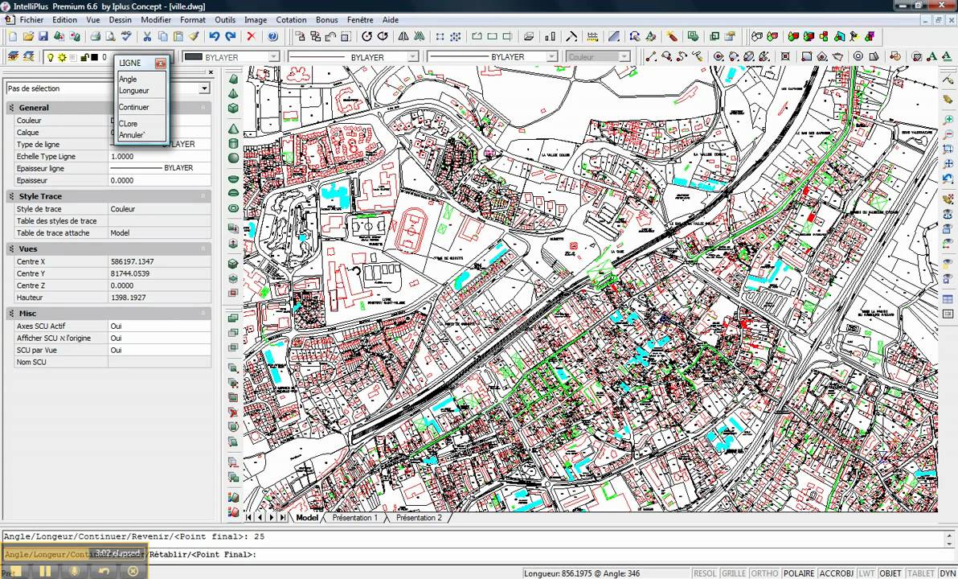Click the Copy icon
Viewport: 958px width, 579px height.
pyautogui.click(x=163, y=37)
